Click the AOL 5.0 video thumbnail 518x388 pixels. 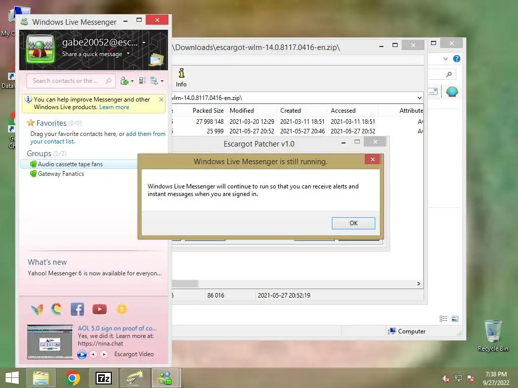click(x=50, y=342)
